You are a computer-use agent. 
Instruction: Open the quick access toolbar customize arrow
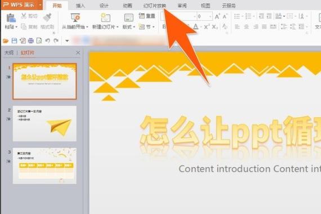[x=67, y=41]
